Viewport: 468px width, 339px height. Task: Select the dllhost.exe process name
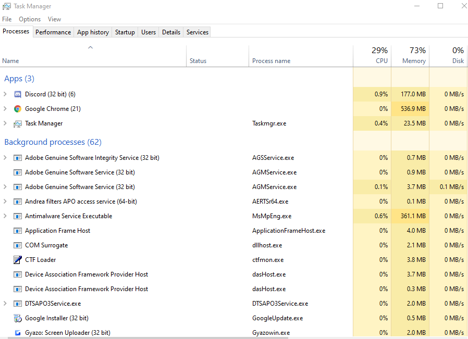267,245
